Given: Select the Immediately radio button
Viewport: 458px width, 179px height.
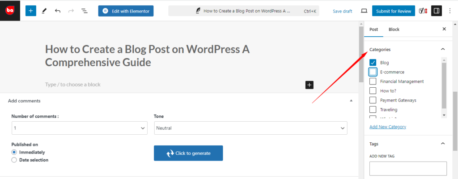Looking at the screenshot, I should point(14,153).
